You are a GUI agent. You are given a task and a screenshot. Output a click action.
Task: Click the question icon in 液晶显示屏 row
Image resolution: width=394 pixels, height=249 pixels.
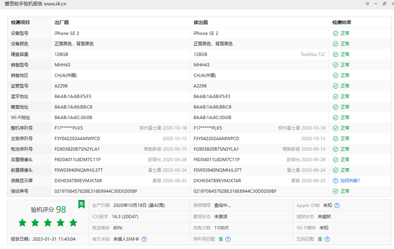click(x=335, y=181)
